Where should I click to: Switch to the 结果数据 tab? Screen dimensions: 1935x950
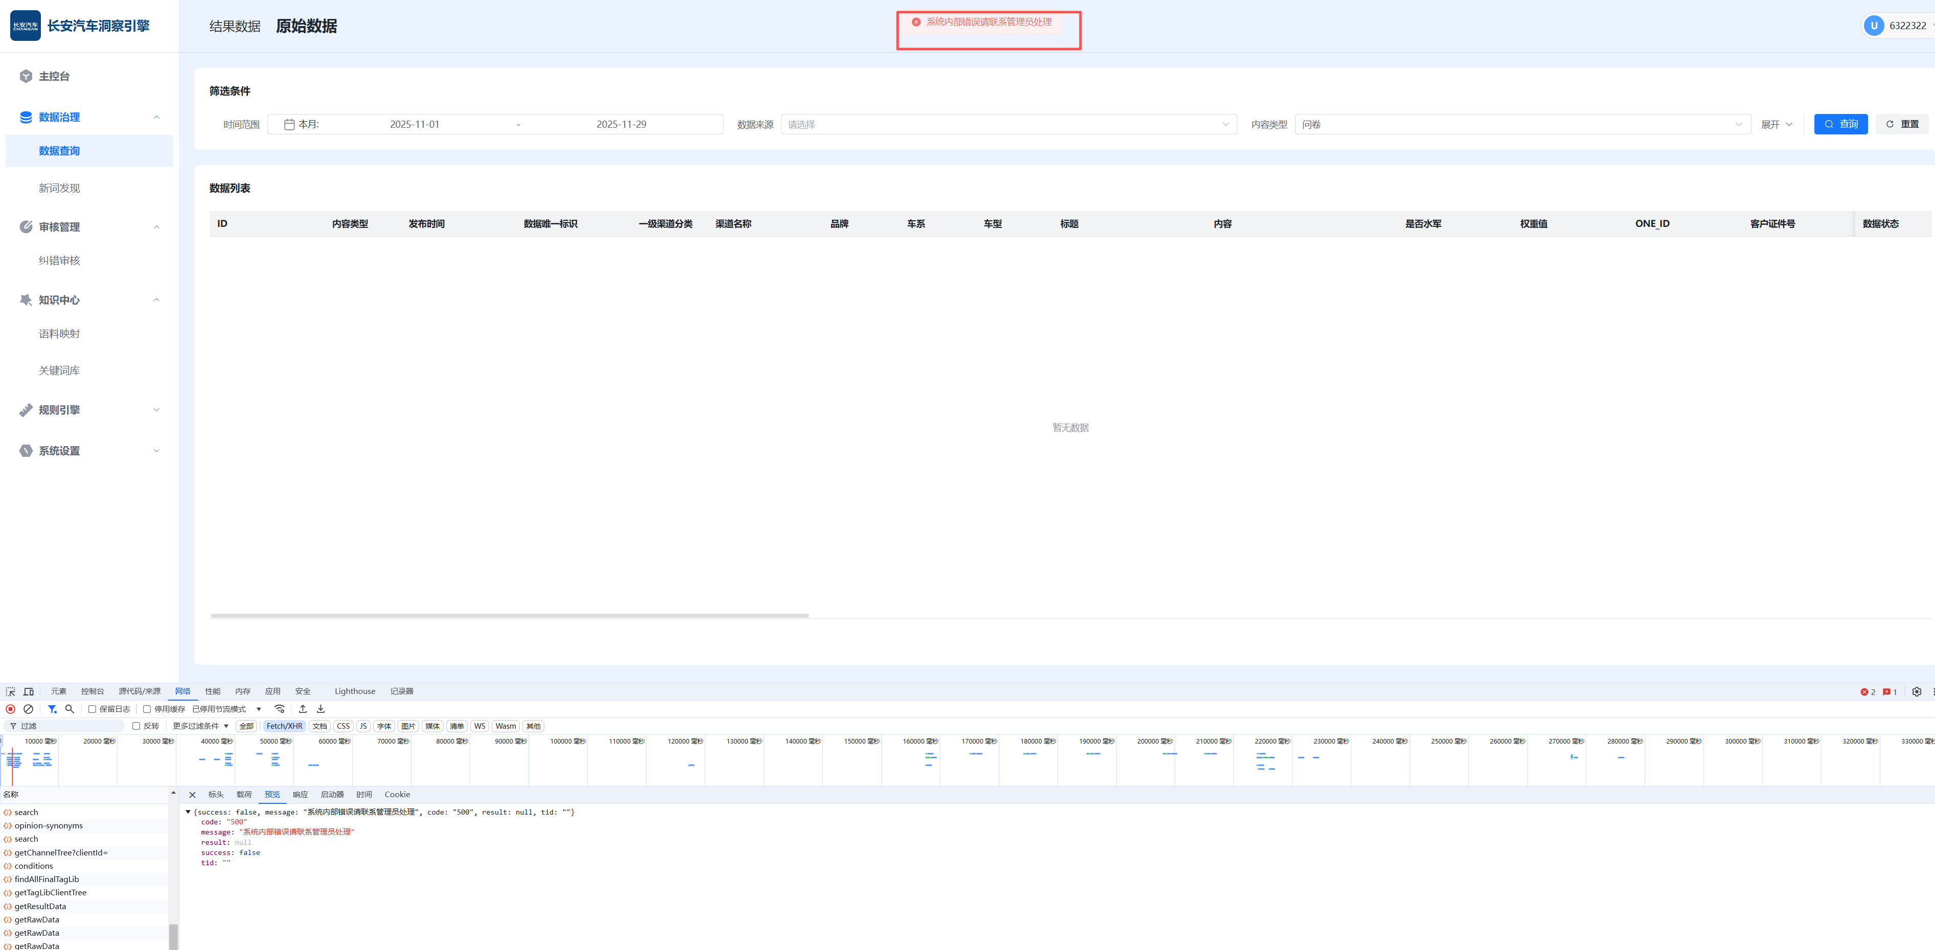pos(235,26)
